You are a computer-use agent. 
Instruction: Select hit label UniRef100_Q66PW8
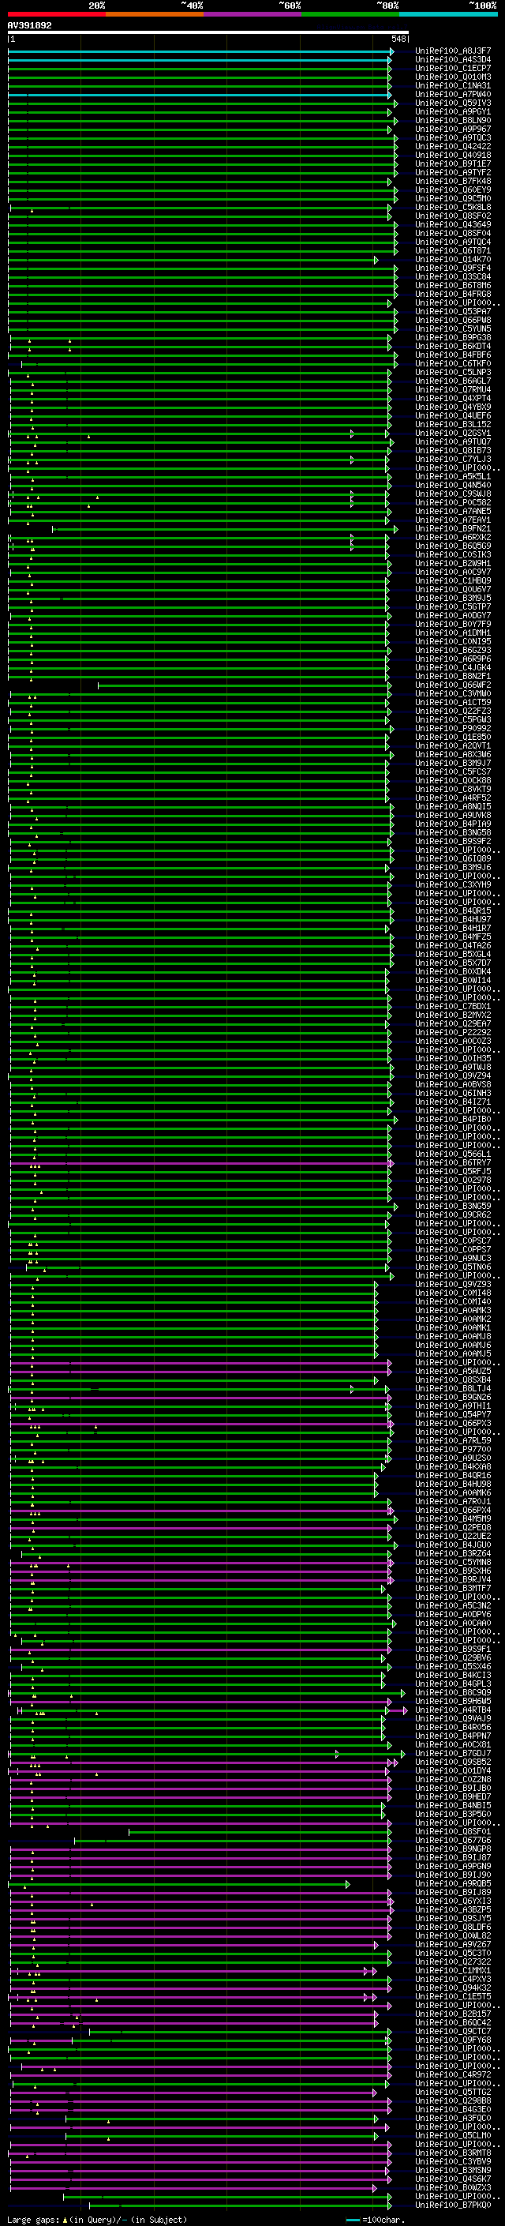pos(453,321)
